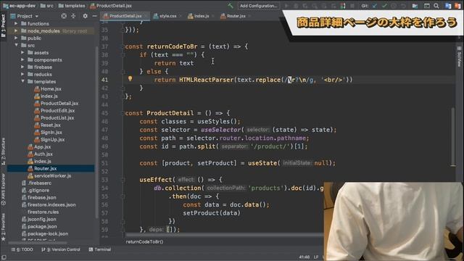464x261 pixels.
Task: Toggle the AWS Explorer side tab
Action: tap(3, 189)
